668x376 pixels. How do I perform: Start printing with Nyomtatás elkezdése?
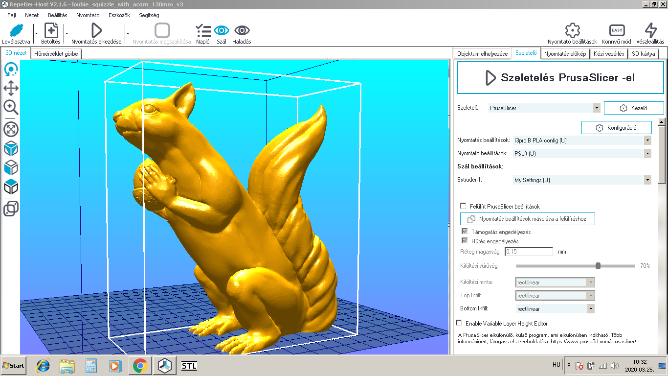(x=96, y=30)
